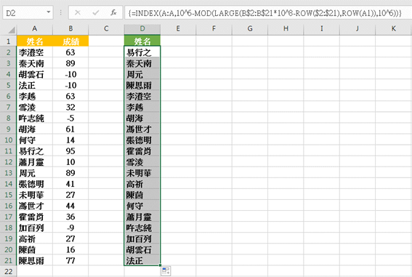This screenshot has width=412, height=277.
Task: Click cell A7 containing 雪淩
Action: tap(35, 107)
